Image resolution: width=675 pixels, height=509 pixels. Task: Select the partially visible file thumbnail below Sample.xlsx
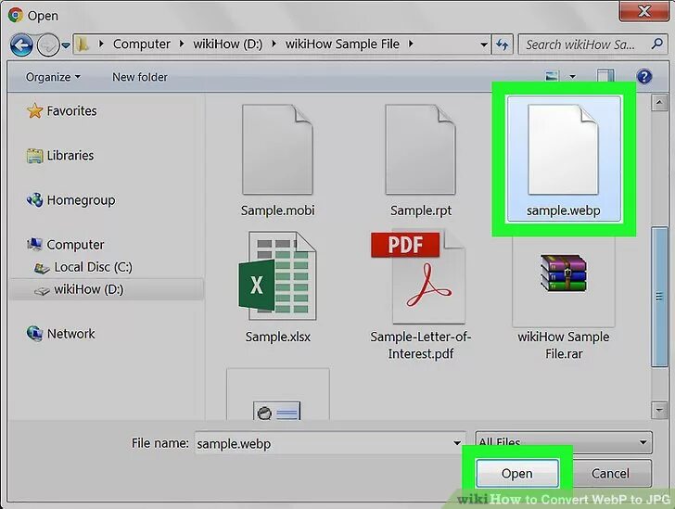click(278, 394)
